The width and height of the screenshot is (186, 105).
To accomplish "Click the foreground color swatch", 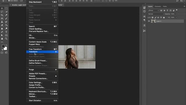I will click(x=3, y=46).
